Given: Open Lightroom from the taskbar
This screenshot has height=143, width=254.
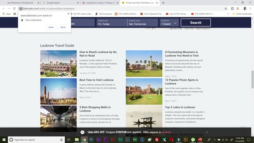Looking at the screenshot, I should click(128, 139).
